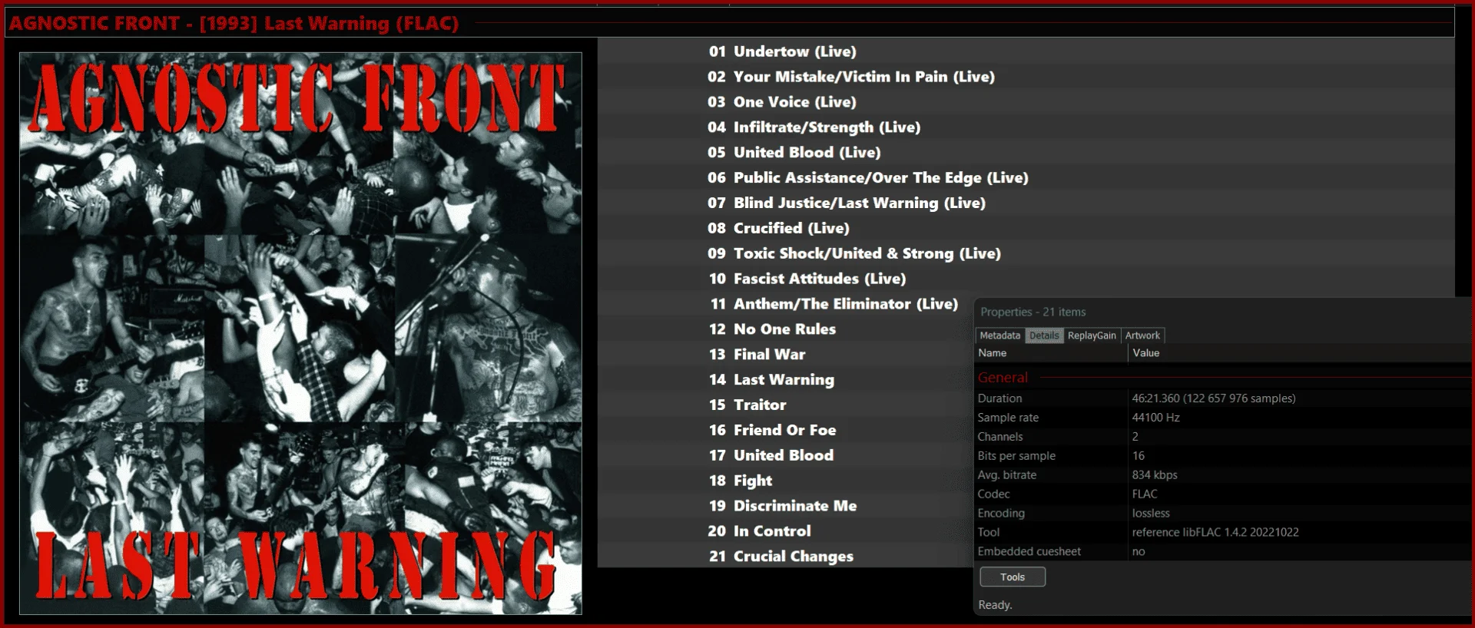Switch to the Details tab
The image size is (1475, 628).
click(1043, 335)
